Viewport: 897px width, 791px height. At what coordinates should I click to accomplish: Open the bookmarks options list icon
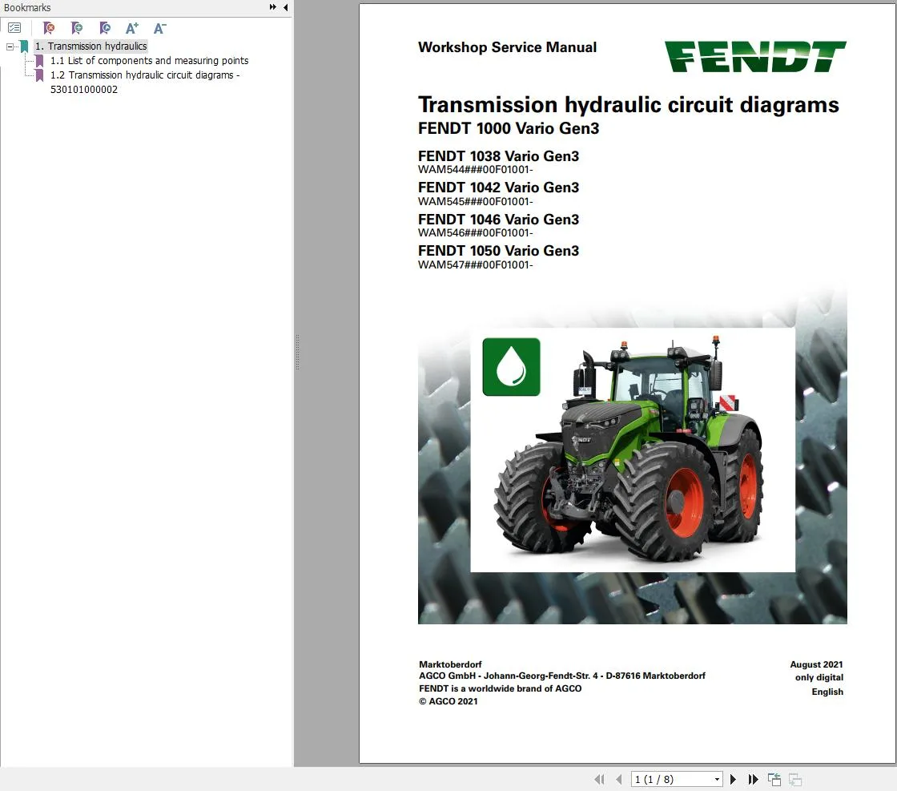coord(14,27)
